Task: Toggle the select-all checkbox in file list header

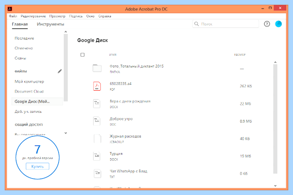Action: (82, 55)
